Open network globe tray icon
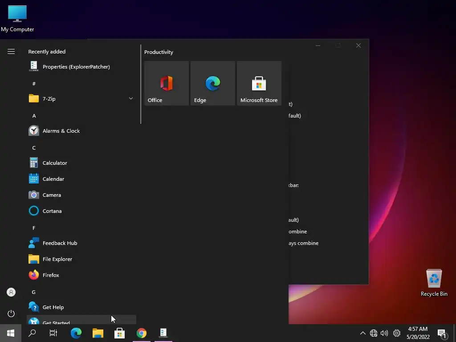Screen dimensions: 456x342 [x=374, y=333]
